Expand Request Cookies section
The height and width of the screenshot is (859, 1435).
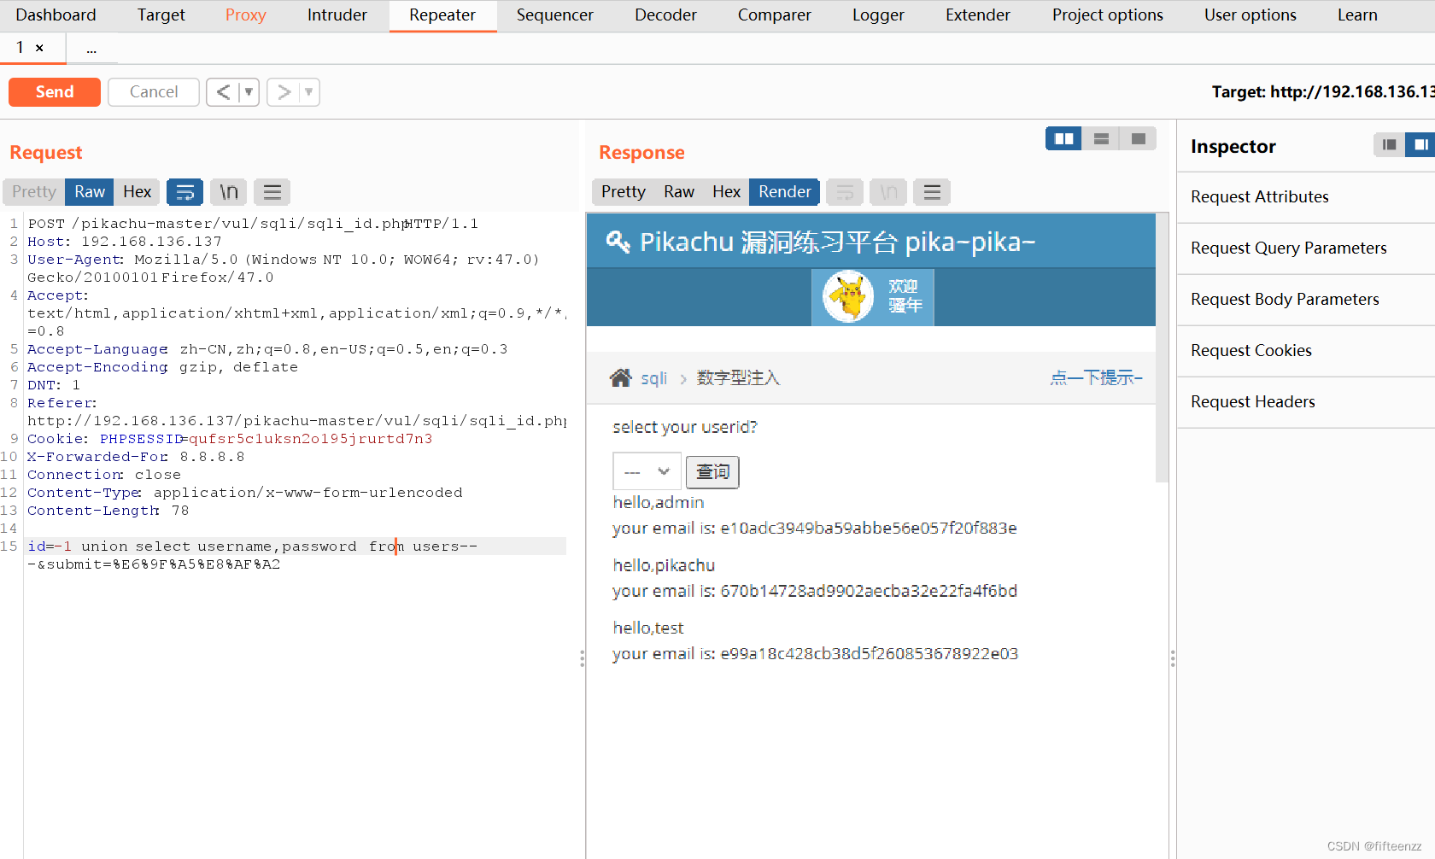[1306, 351]
